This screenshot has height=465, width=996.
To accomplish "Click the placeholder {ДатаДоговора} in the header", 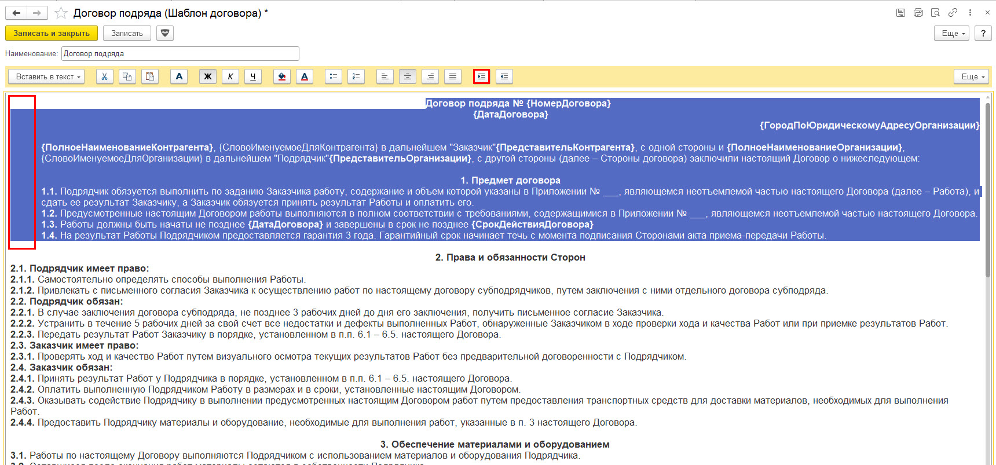I will (510, 114).
